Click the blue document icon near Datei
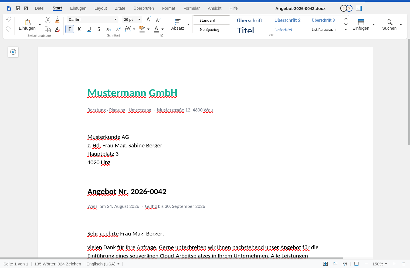 (9, 8)
